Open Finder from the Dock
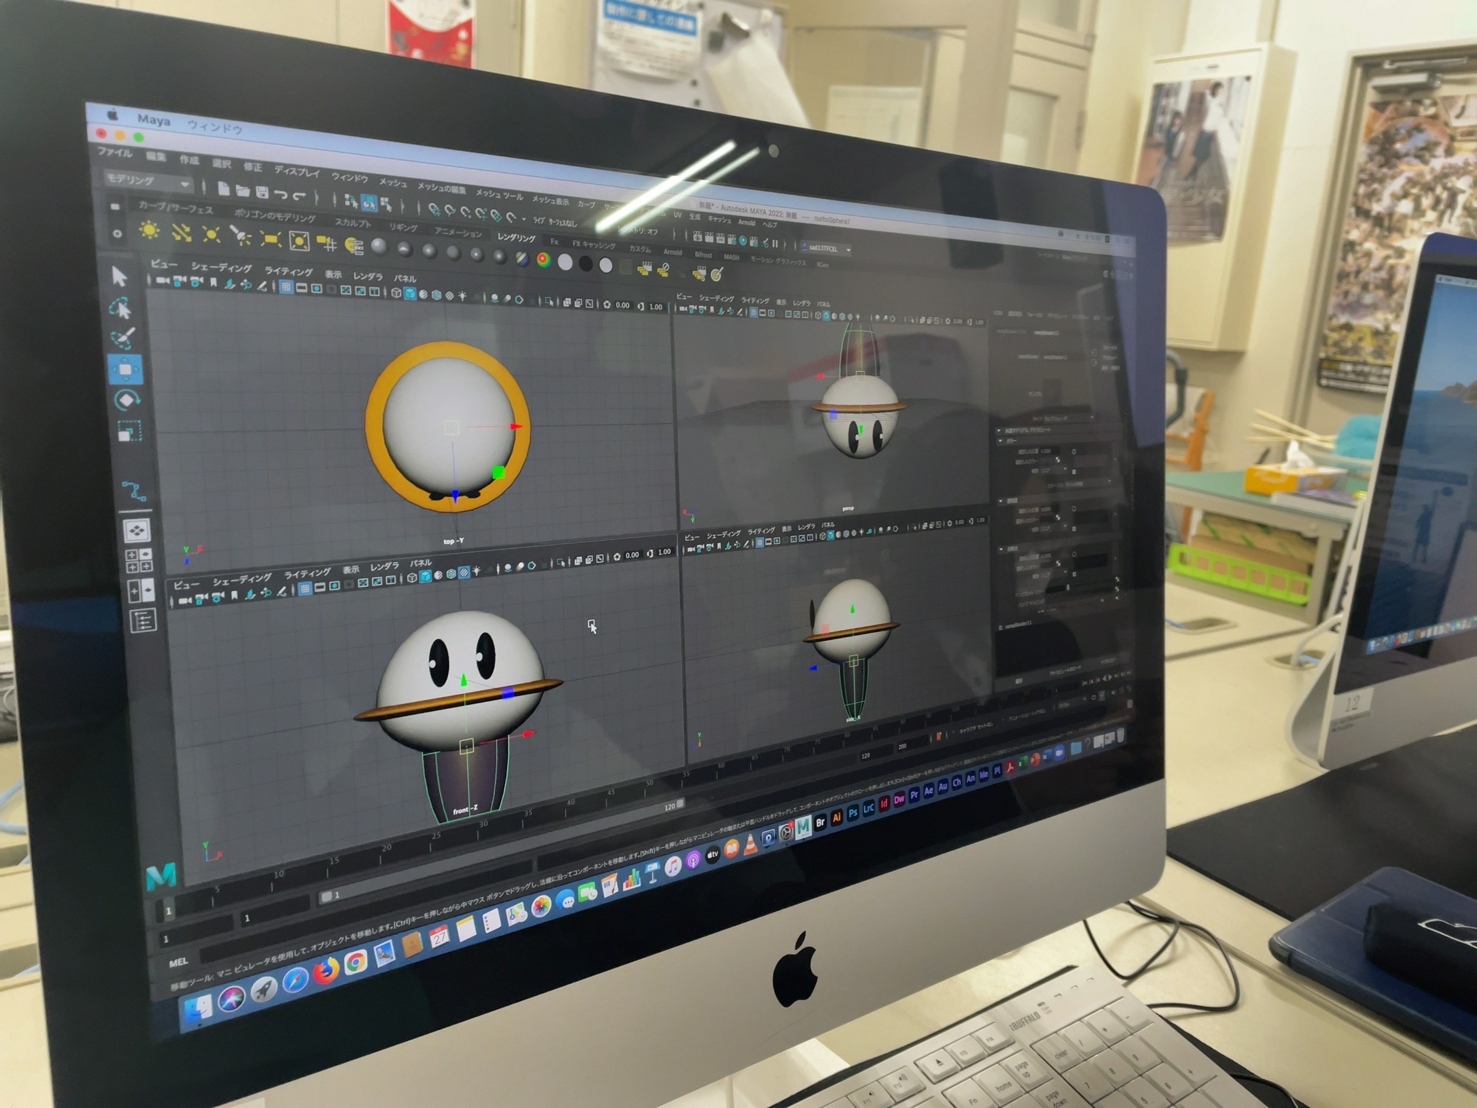The height and width of the screenshot is (1108, 1477). tap(197, 1009)
